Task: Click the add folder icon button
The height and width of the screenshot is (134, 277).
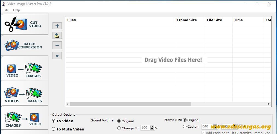Action: pos(57,36)
